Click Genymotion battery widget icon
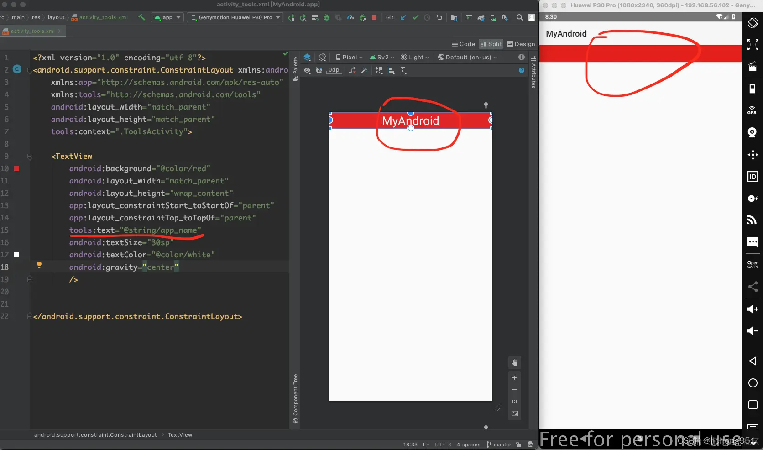The height and width of the screenshot is (450, 763). (753, 88)
